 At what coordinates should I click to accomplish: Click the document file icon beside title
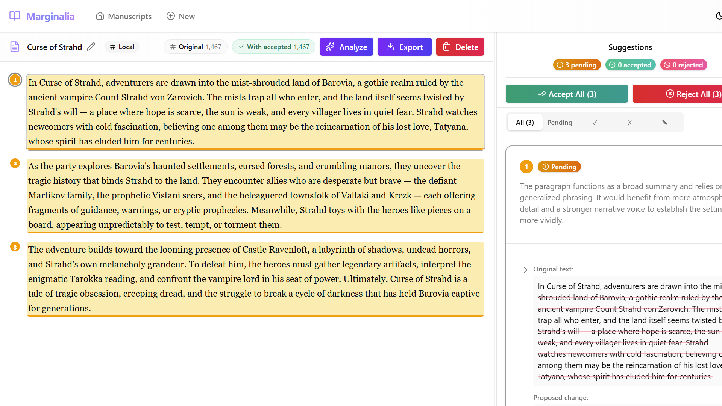(15, 47)
